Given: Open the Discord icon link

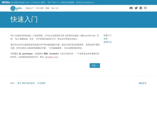Looking at the screenshot, I should (x=131, y=8).
